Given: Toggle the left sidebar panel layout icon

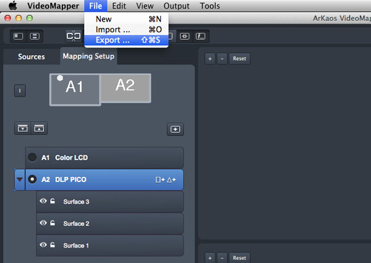Looking at the screenshot, I should pos(18,37).
